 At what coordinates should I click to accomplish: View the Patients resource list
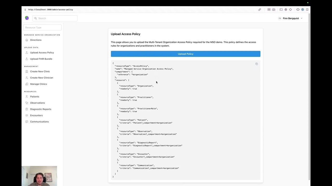pos(34,97)
